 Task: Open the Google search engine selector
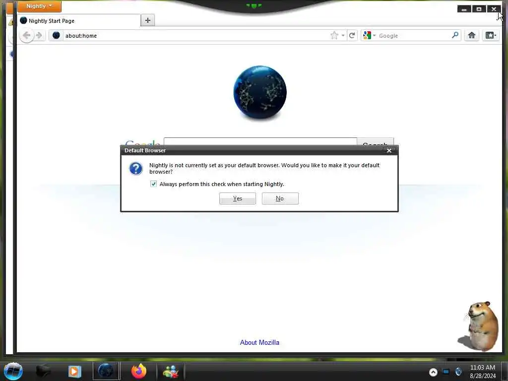coord(369,35)
